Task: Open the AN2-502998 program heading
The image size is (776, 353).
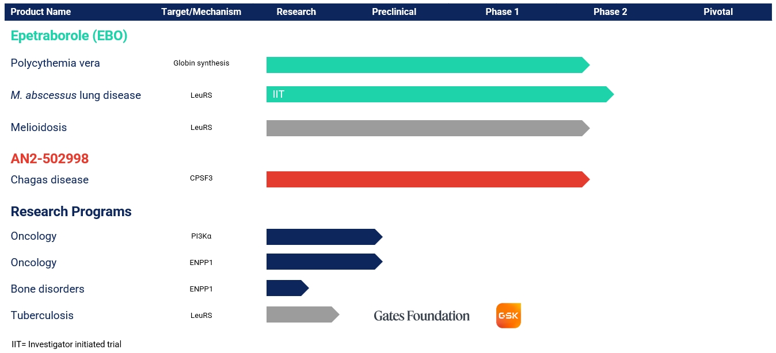Action: click(50, 159)
